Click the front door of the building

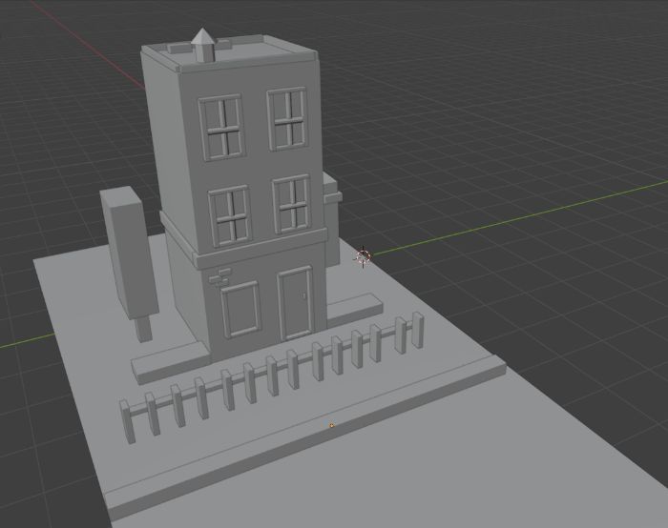pyautogui.click(x=296, y=303)
